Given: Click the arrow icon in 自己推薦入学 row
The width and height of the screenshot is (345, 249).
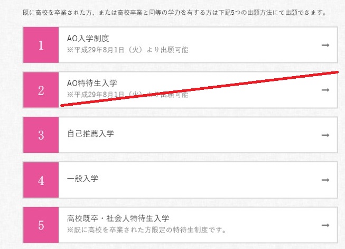Looking at the screenshot, I should tap(325, 135).
